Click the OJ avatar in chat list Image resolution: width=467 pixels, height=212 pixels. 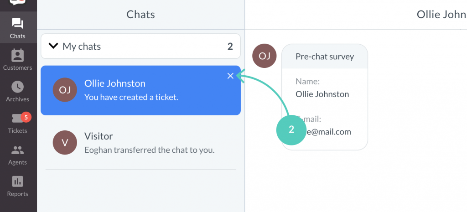pos(65,90)
